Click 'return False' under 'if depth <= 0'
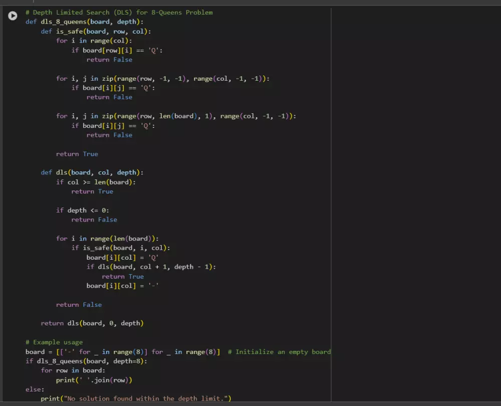Viewport: 501px width, 406px height. point(94,220)
